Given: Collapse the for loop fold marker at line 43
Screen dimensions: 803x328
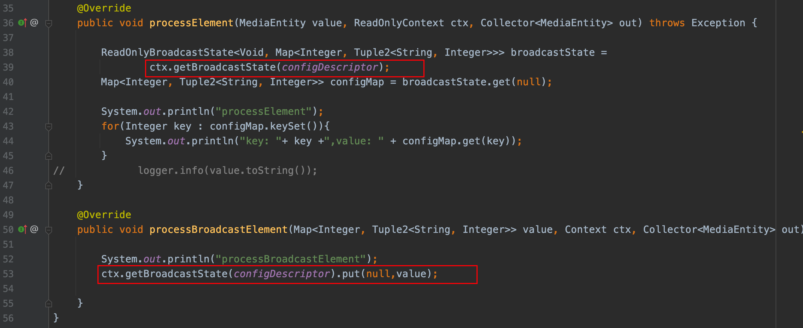Looking at the screenshot, I should click(49, 126).
